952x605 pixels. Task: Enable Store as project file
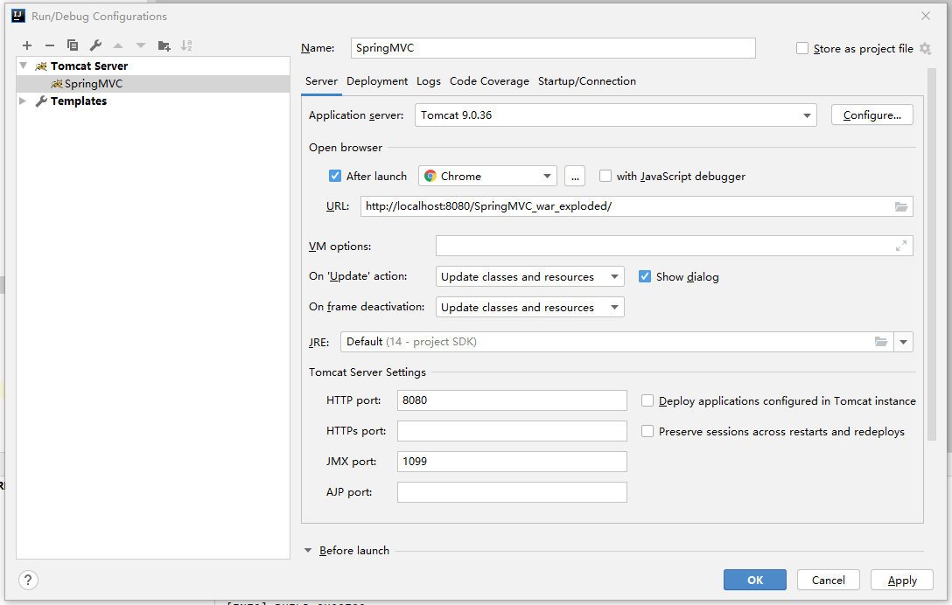coord(802,49)
